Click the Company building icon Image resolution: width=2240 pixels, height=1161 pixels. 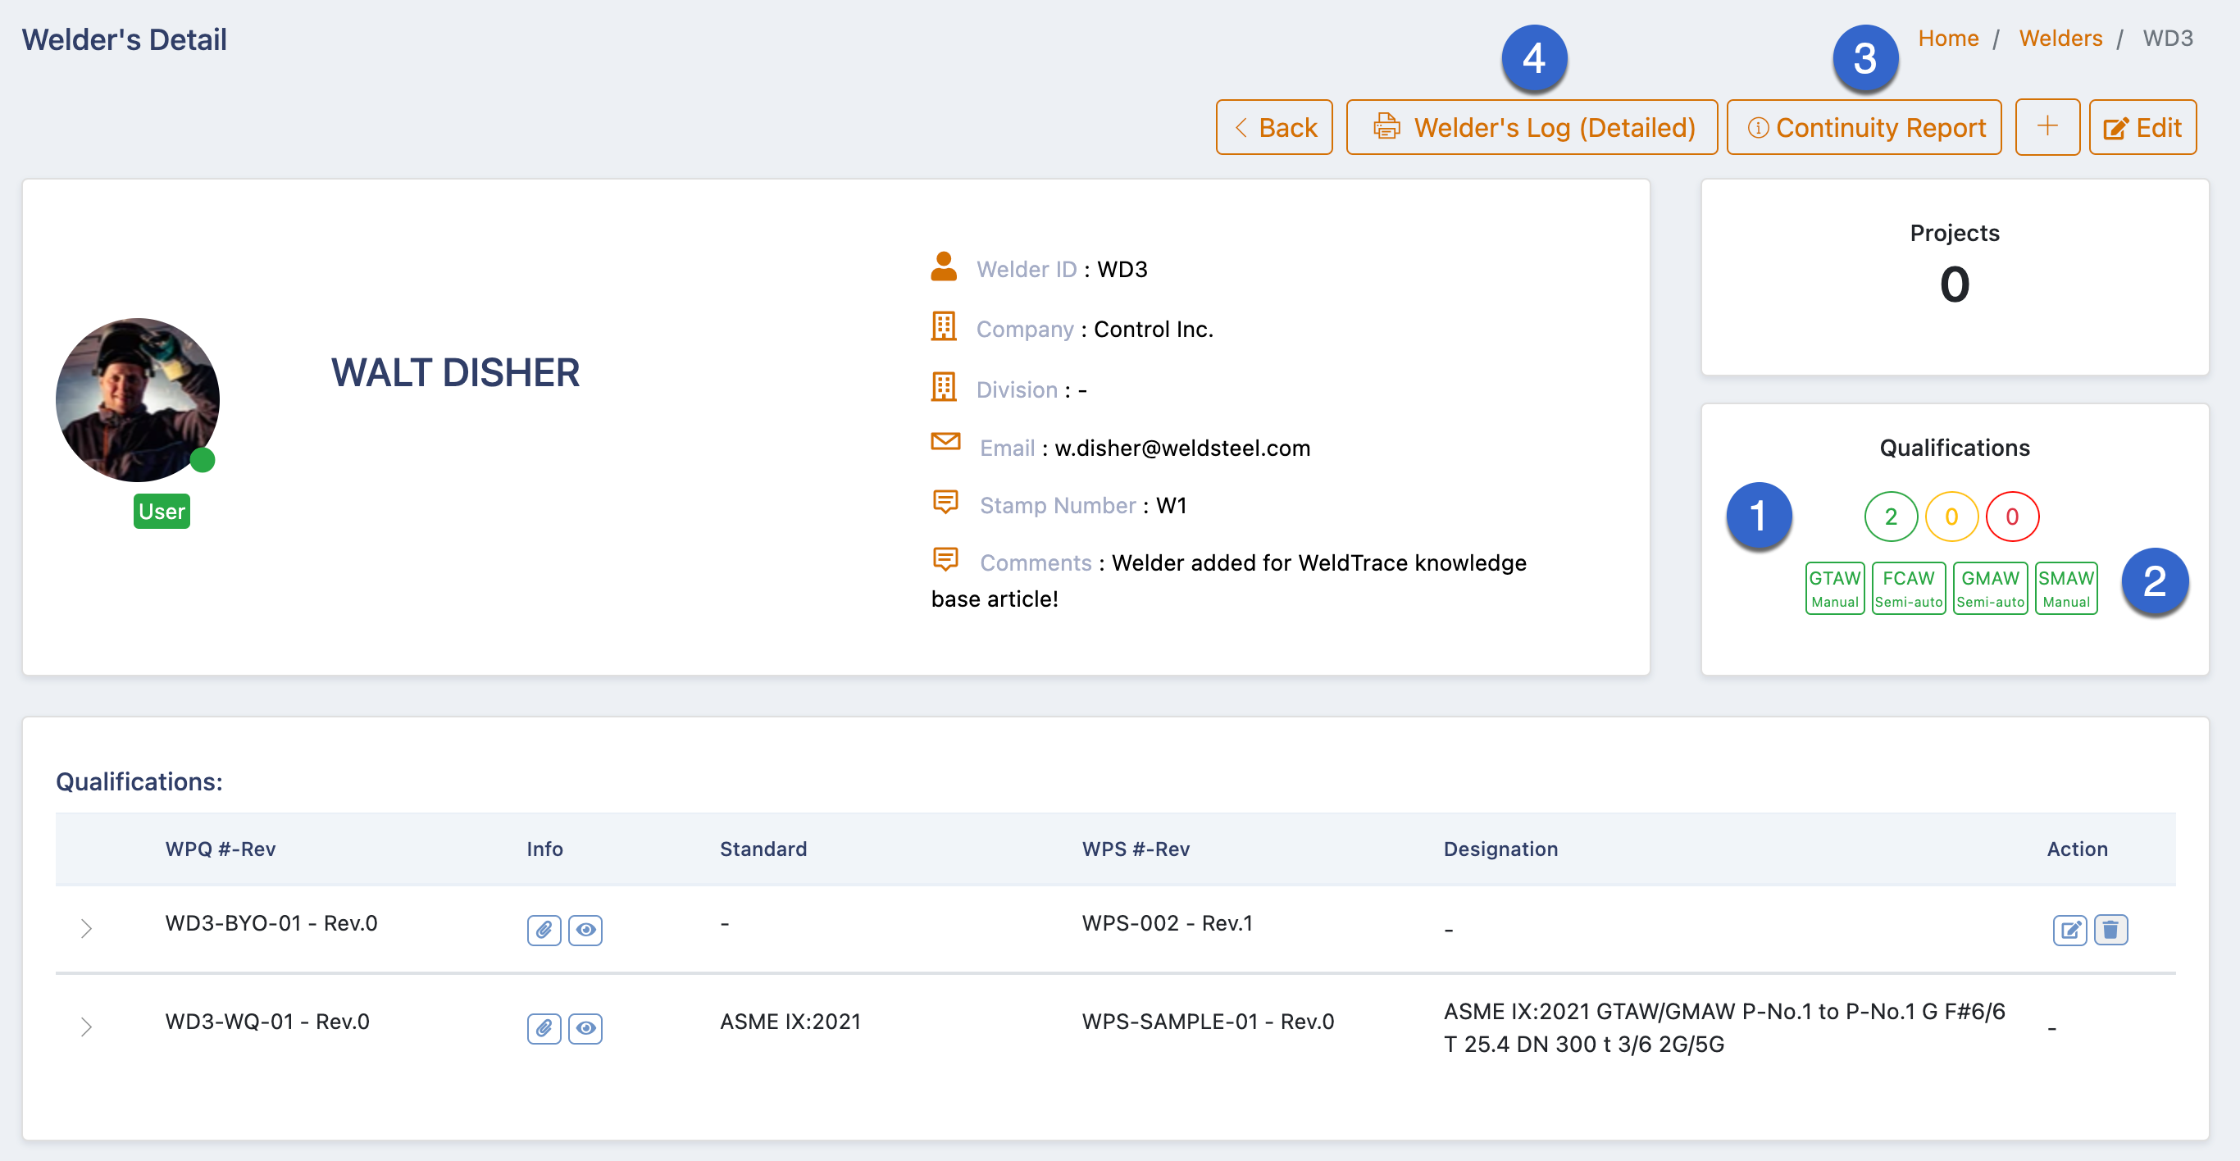944,326
